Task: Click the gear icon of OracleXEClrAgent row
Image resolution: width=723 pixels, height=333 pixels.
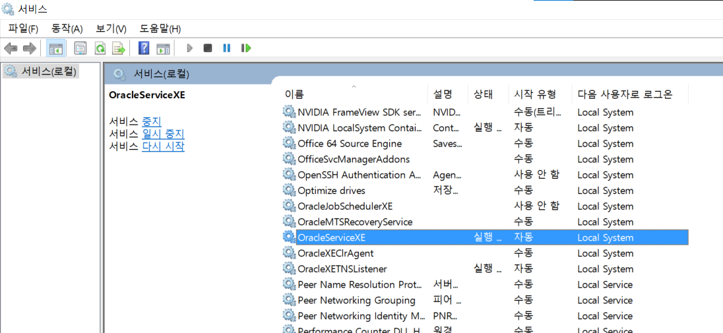Action: click(x=289, y=253)
